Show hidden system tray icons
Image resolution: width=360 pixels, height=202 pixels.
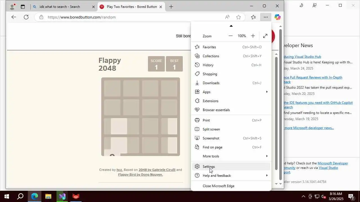pyautogui.click(x=303, y=196)
